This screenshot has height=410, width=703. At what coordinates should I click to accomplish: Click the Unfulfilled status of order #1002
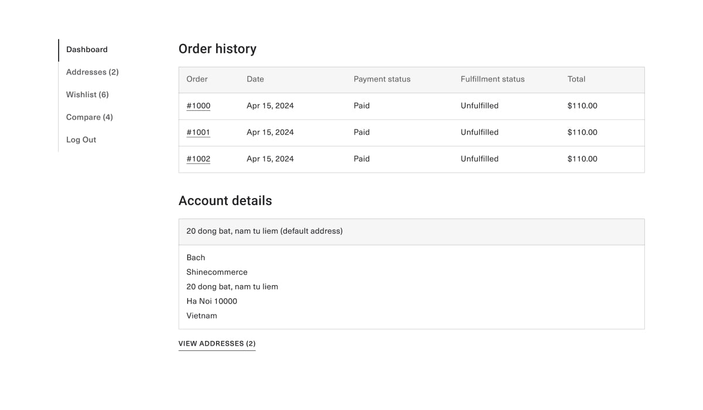tap(479, 159)
